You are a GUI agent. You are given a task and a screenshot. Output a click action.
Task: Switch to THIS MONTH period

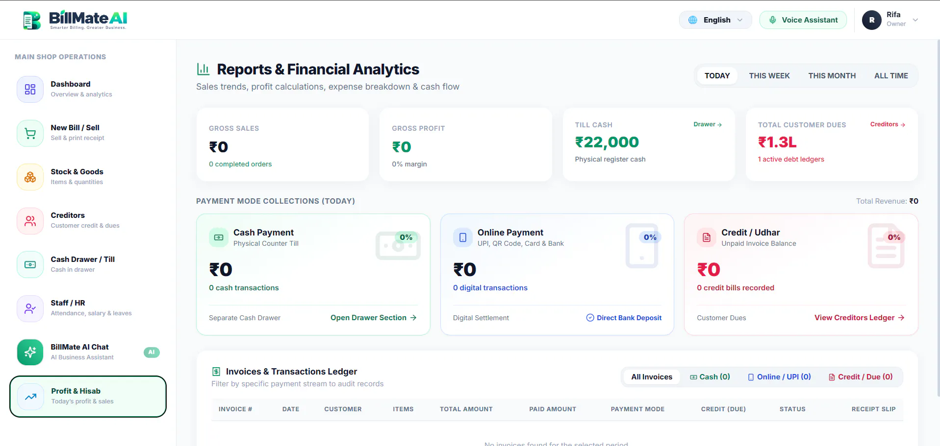coord(832,76)
